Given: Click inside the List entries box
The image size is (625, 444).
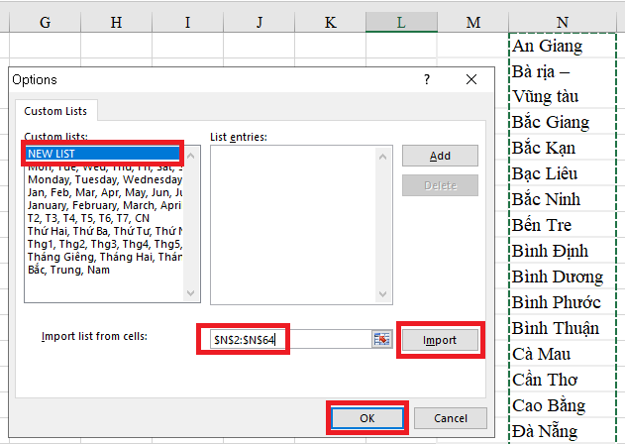Looking at the screenshot, I should 293,225.
